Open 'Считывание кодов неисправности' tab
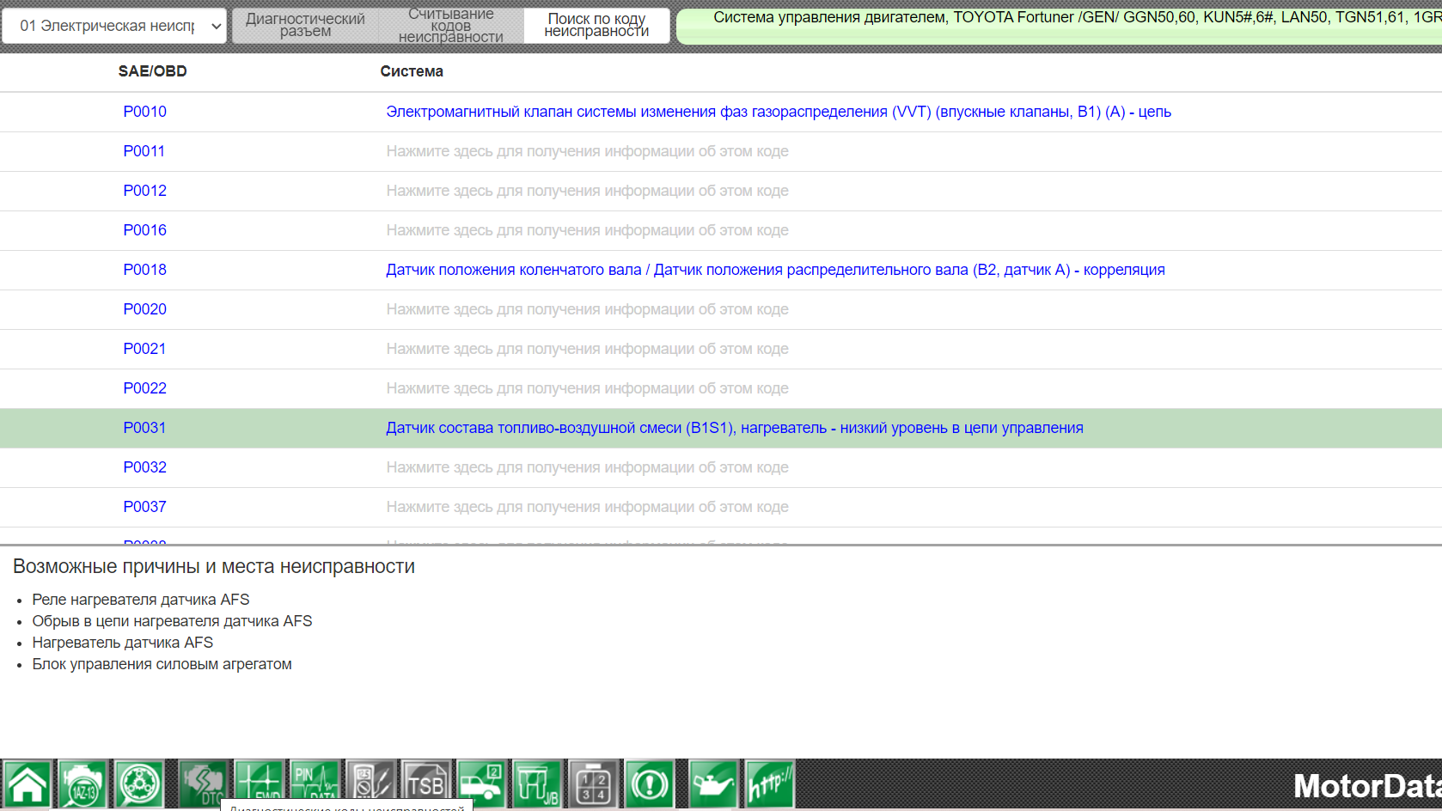 [451, 26]
